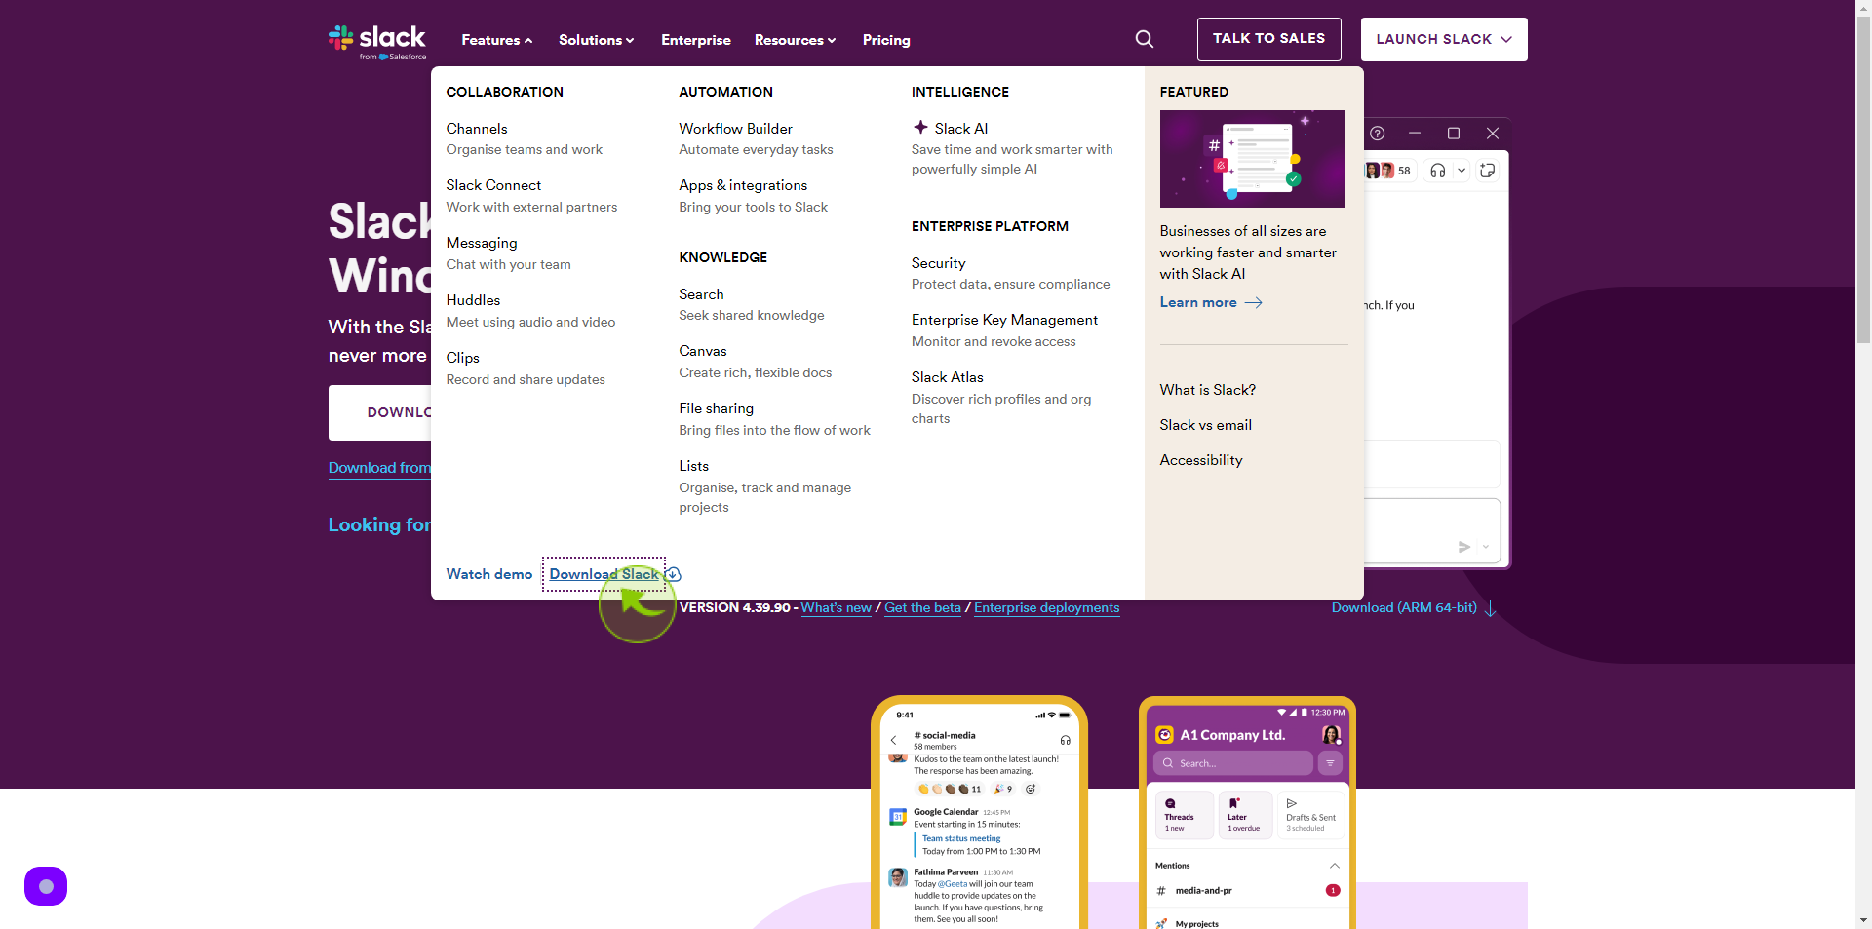Open the Accessibility link

coord(1201,460)
